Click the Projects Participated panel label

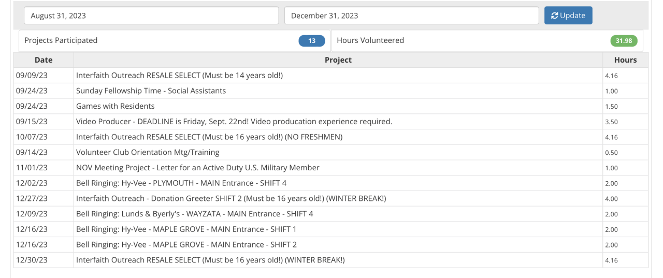pyautogui.click(x=61, y=40)
